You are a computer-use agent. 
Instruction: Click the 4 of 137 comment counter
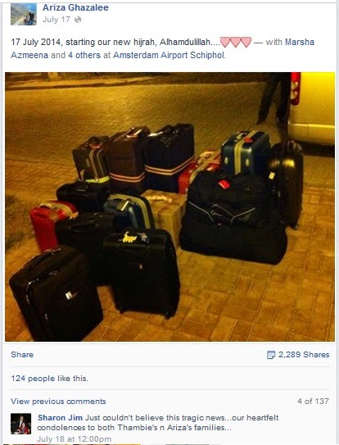coord(313,402)
